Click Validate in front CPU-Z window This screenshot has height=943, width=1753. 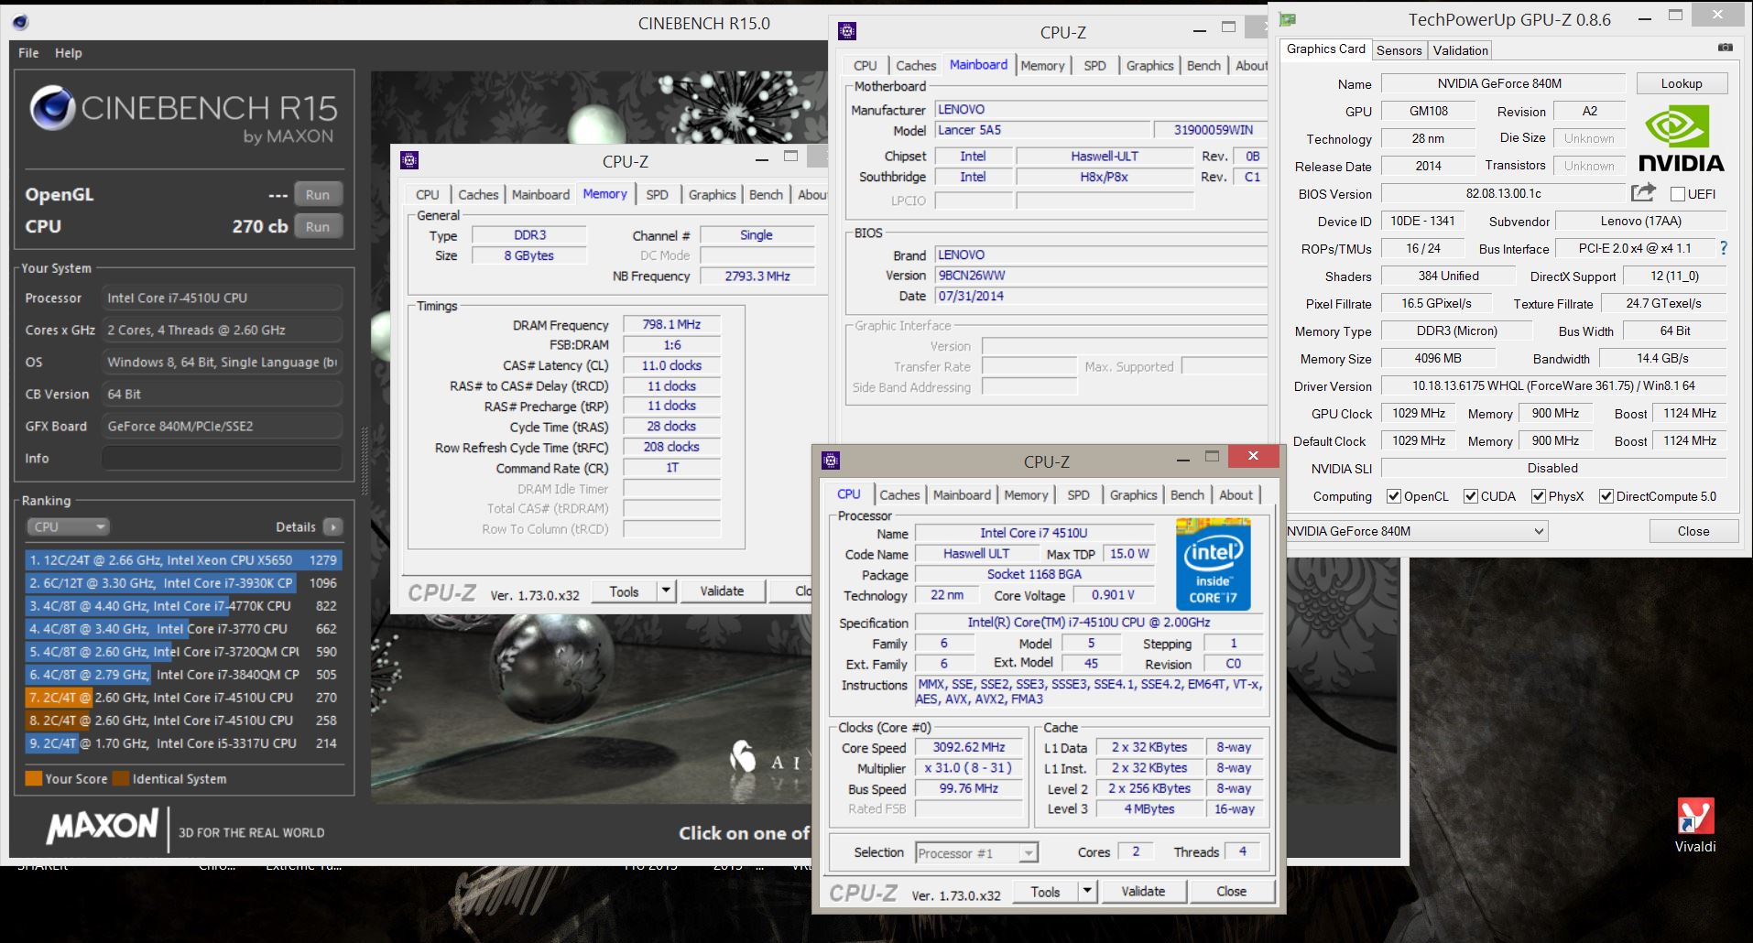(x=1143, y=891)
